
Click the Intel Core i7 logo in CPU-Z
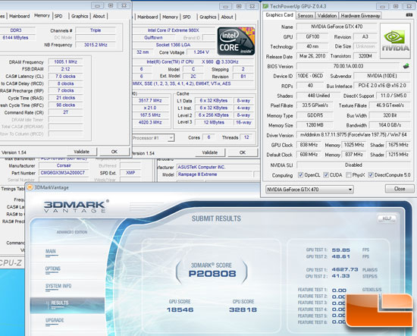click(x=236, y=41)
